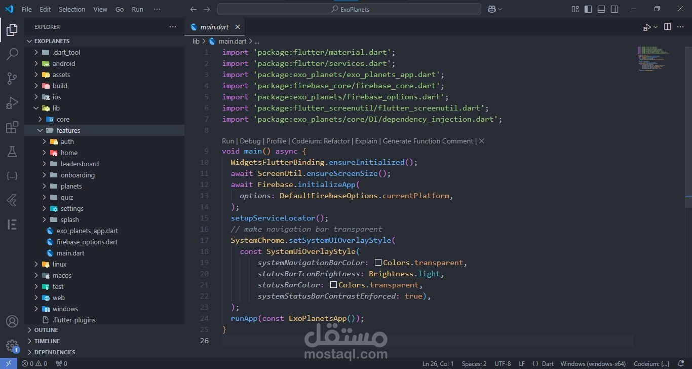The image size is (692, 369).
Task: Select the main.dart editor tab
Action: click(x=215, y=27)
